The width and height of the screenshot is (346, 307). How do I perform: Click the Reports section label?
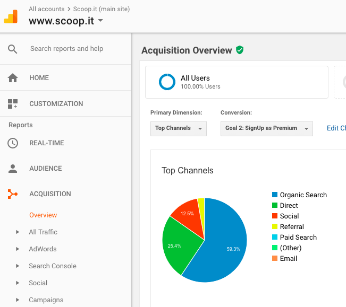click(x=21, y=125)
